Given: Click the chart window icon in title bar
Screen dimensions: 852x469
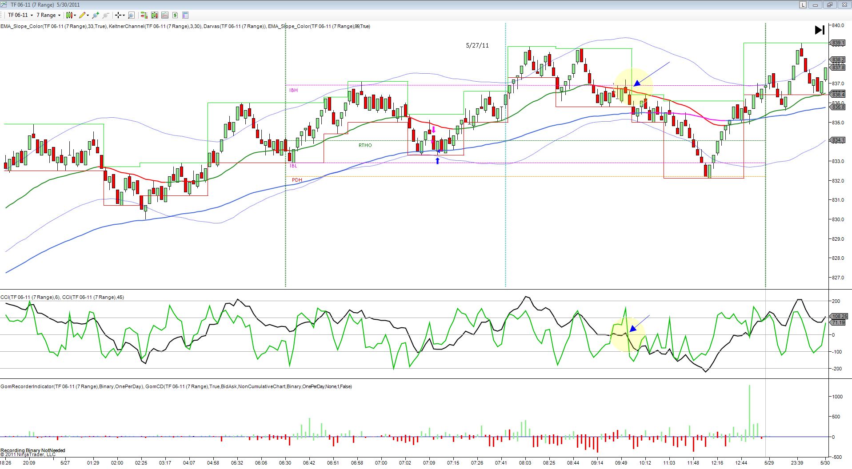Looking at the screenshot, I should coord(4,4).
